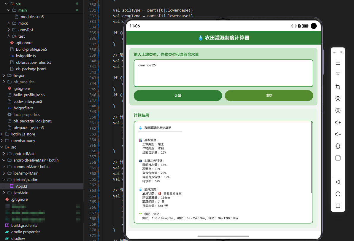Click the emulator fold screen square icon
354x241 pixels.
click(x=338, y=158)
